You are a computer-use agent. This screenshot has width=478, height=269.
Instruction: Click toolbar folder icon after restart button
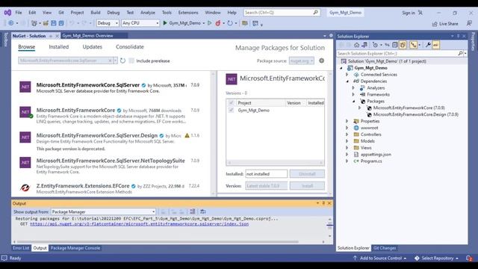(244, 23)
